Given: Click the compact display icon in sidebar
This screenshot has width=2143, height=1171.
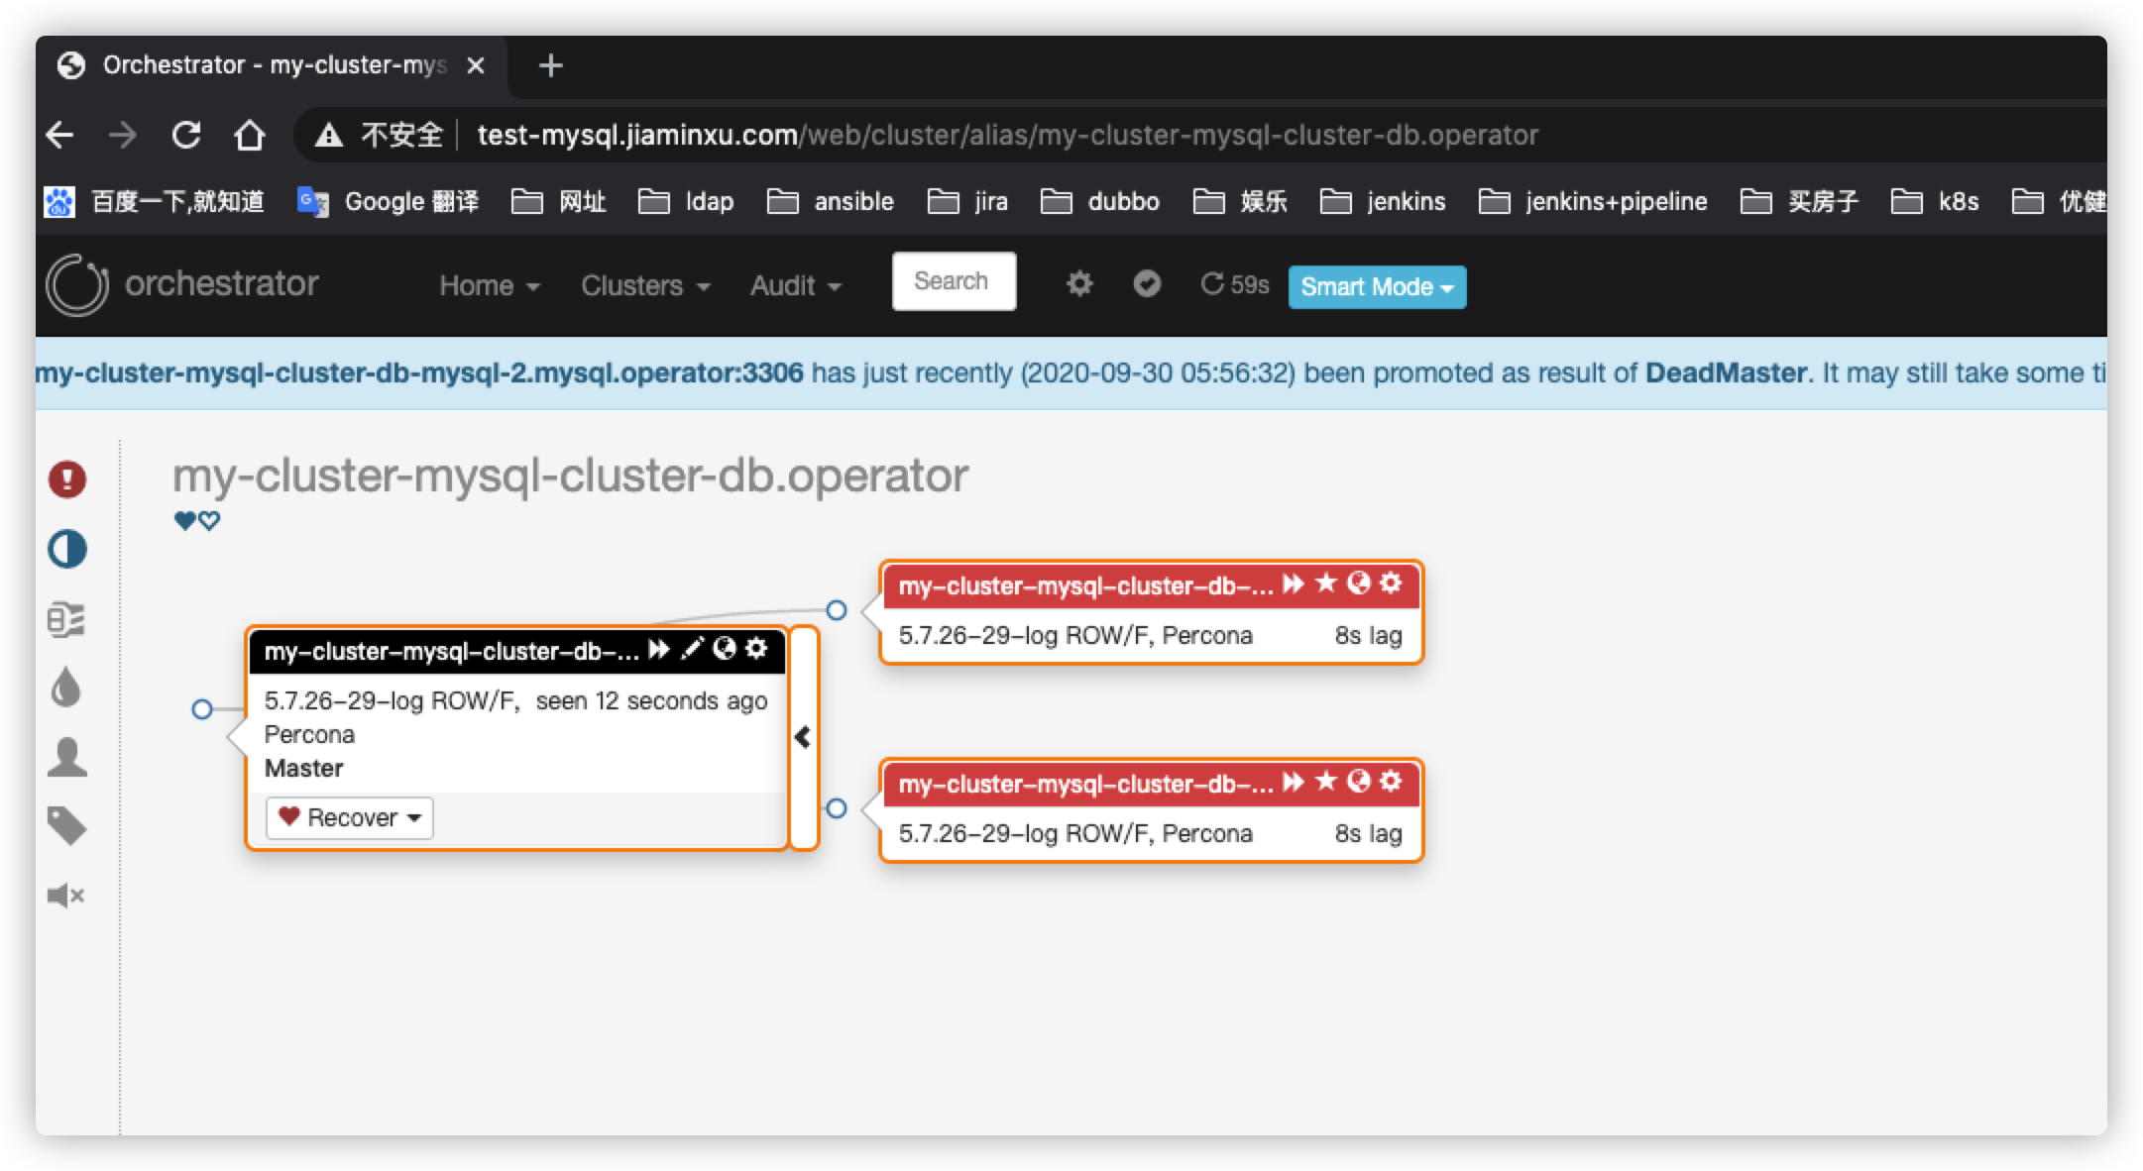Looking at the screenshot, I should (66, 619).
